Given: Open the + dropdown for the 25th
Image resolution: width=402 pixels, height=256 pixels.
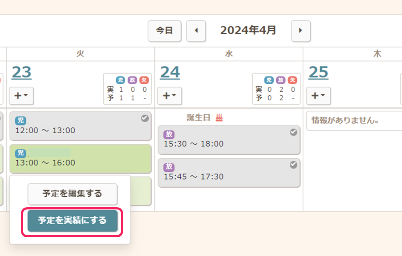Looking at the screenshot, I should (x=318, y=96).
